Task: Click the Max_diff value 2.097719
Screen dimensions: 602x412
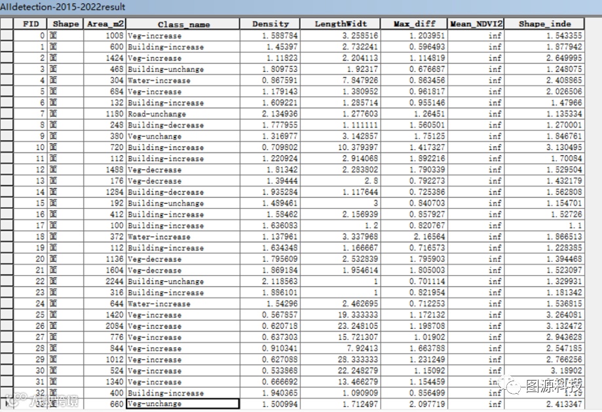Action: pyautogui.click(x=414, y=404)
